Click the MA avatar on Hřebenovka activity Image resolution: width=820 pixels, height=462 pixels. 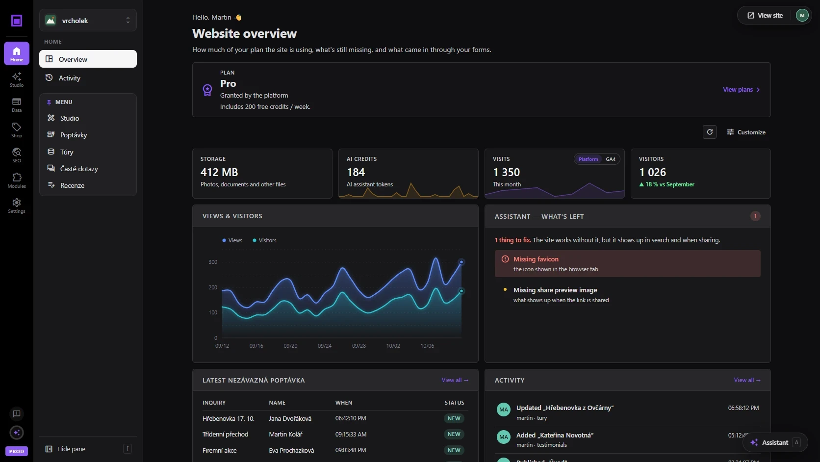(504, 410)
